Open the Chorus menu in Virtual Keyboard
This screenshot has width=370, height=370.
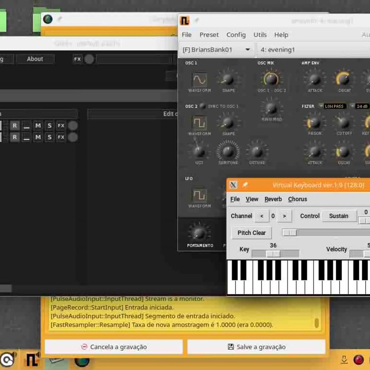coord(298,199)
